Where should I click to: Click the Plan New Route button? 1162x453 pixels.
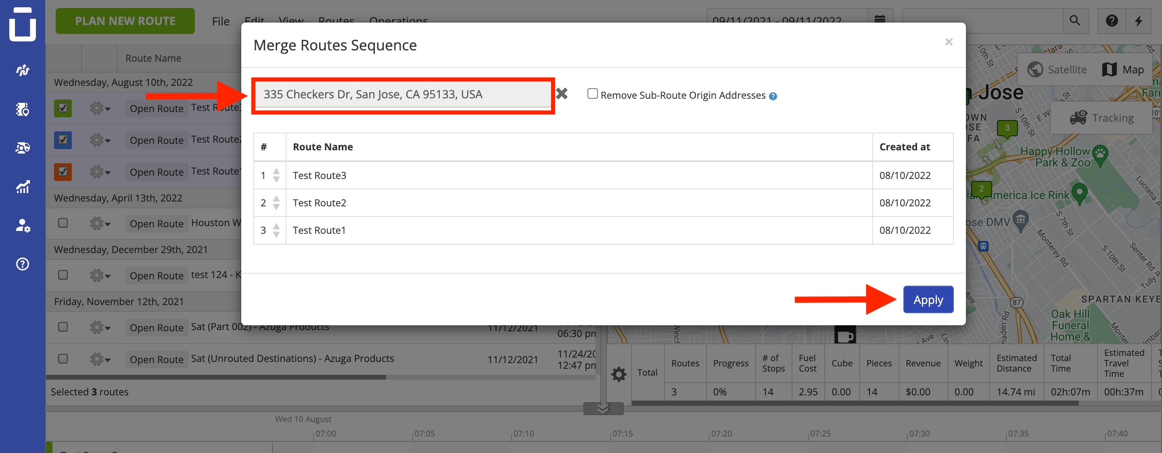[x=125, y=21]
